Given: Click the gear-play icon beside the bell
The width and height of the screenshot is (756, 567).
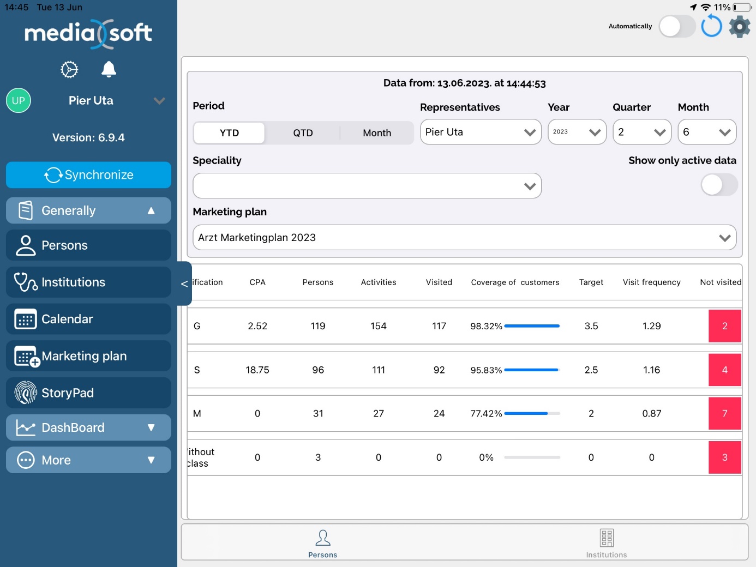Looking at the screenshot, I should tap(69, 69).
